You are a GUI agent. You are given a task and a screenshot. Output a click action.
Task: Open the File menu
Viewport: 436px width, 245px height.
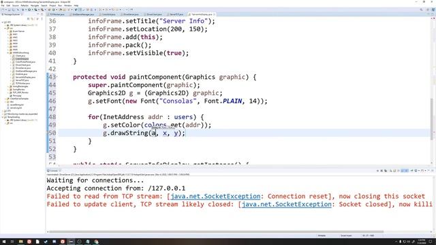click(3, 5)
